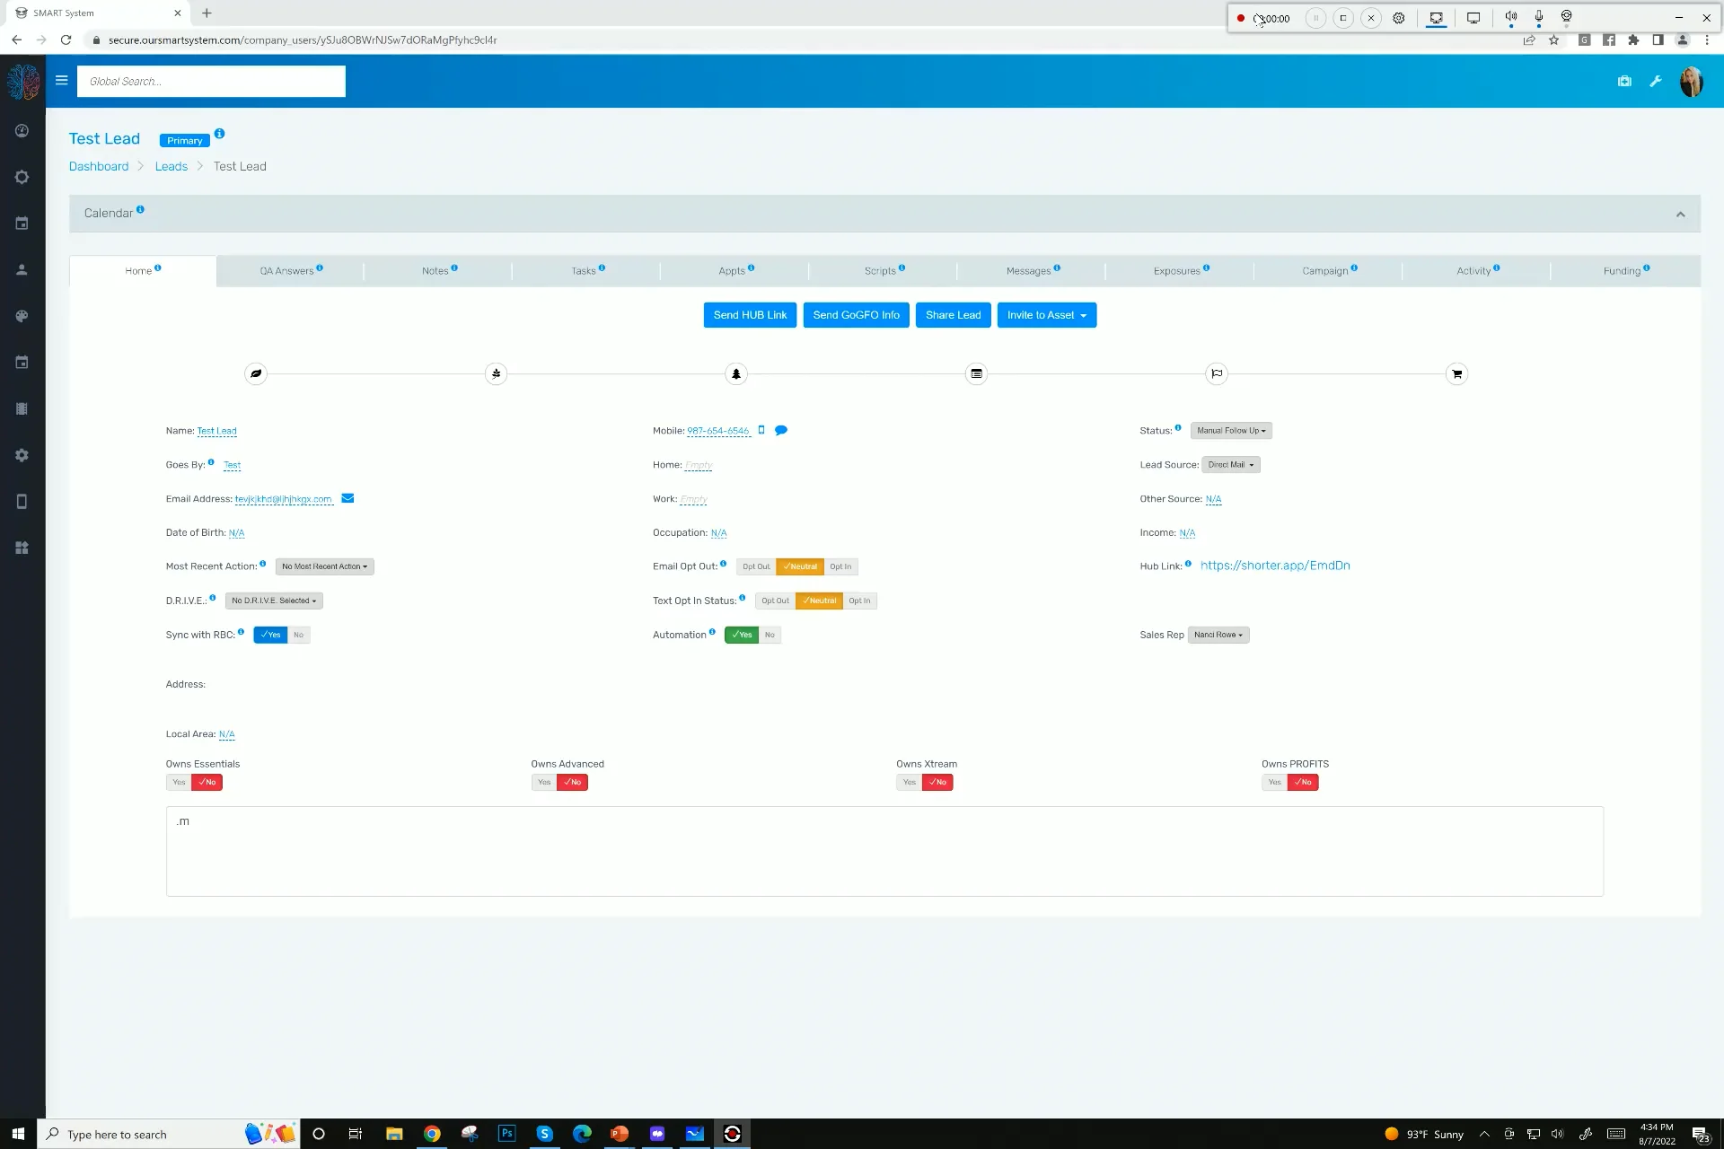1724x1149 pixels.
Task: Disable Automation by clicking No
Action: click(x=770, y=635)
